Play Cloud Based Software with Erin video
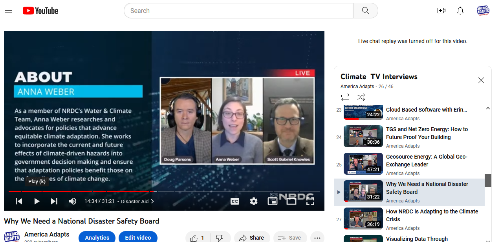Viewport: 500px width, 242px height. tap(409, 113)
